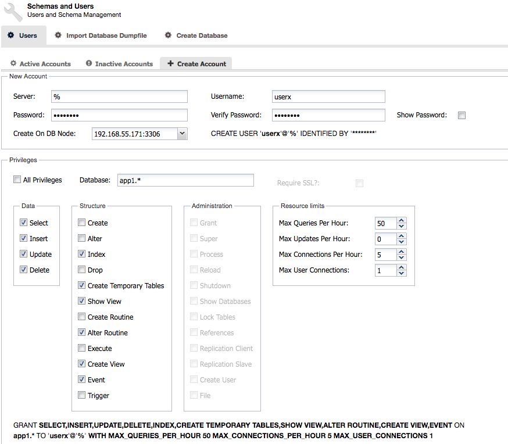The width and height of the screenshot is (508, 444).
Task: Edit the Database field app1.*
Action: click(185, 180)
